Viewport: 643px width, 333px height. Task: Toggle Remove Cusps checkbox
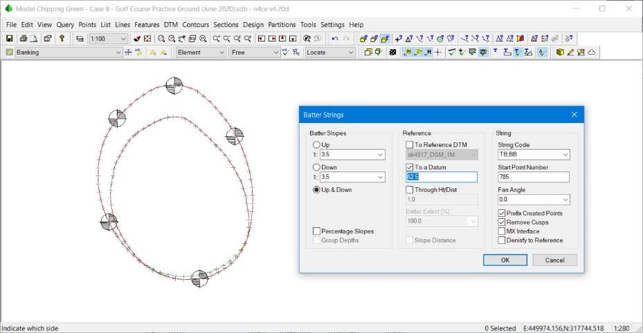coord(502,222)
